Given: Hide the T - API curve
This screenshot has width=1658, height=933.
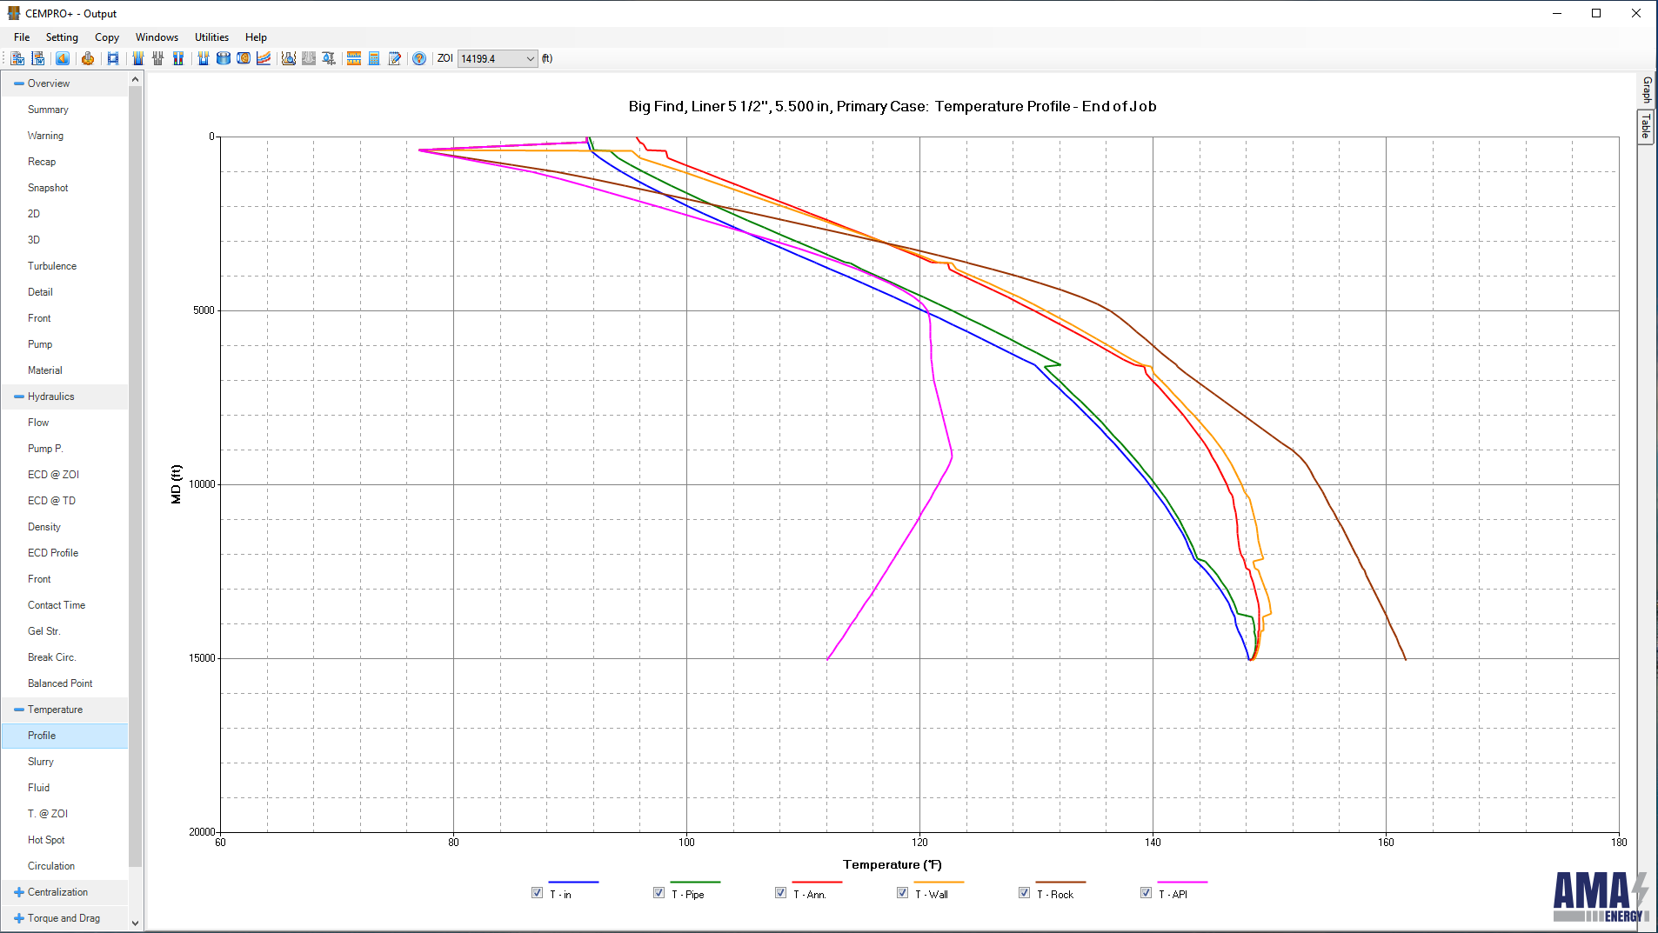Looking at the screenshot, I should coord(1146,893).
